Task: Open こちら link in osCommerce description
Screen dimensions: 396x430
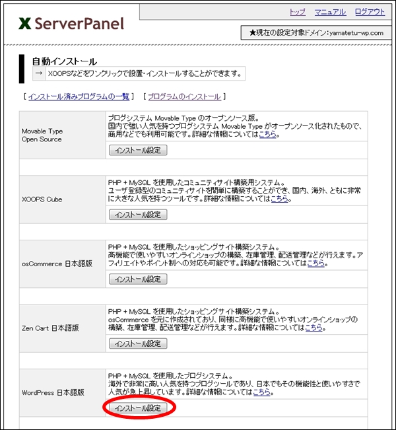Action: click(x=316, y=264)
